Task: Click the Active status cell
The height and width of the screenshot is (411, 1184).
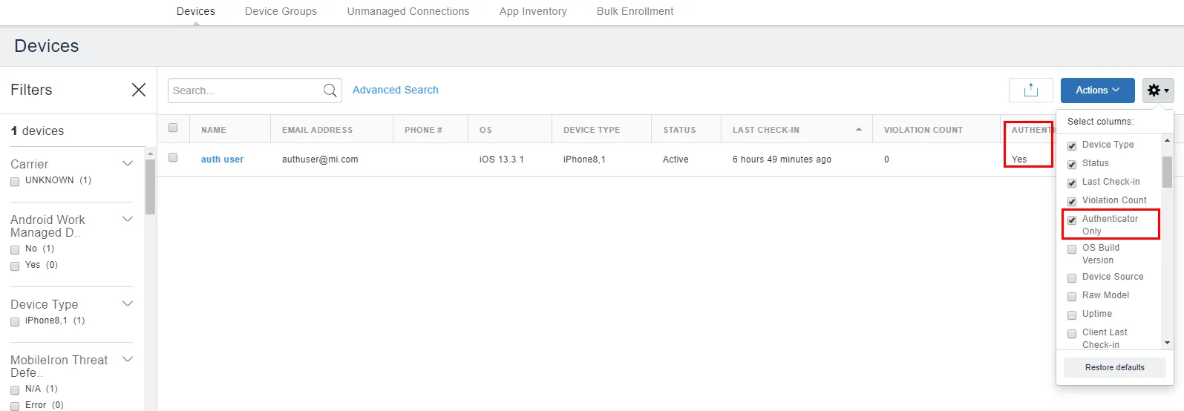Action: [x=676, y=160]
